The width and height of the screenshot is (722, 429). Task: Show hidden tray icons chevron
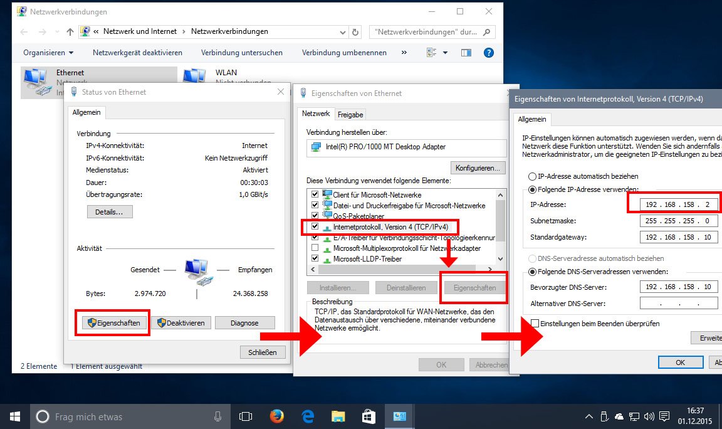point(589,416)
